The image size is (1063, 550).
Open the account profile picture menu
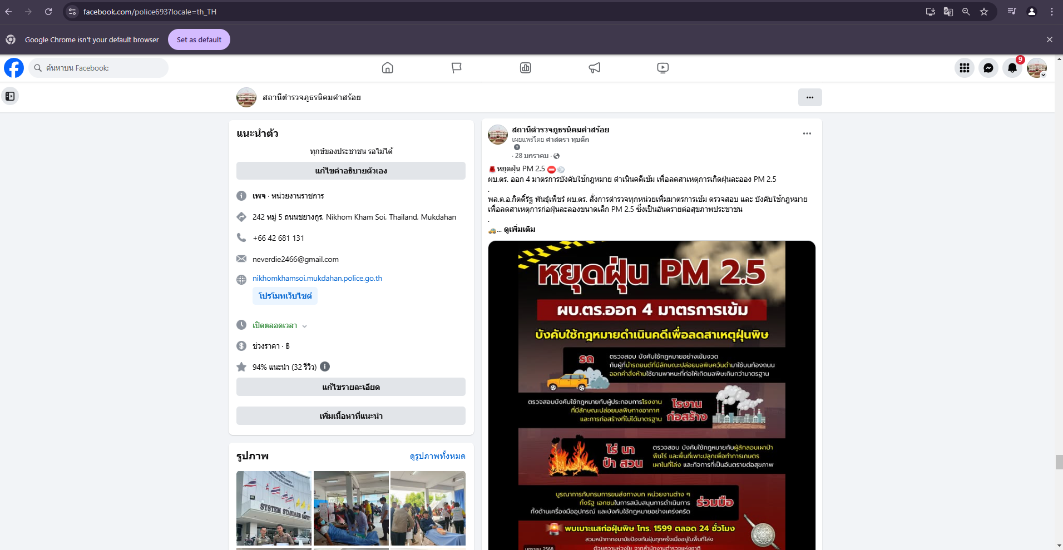coord(1036,68)
